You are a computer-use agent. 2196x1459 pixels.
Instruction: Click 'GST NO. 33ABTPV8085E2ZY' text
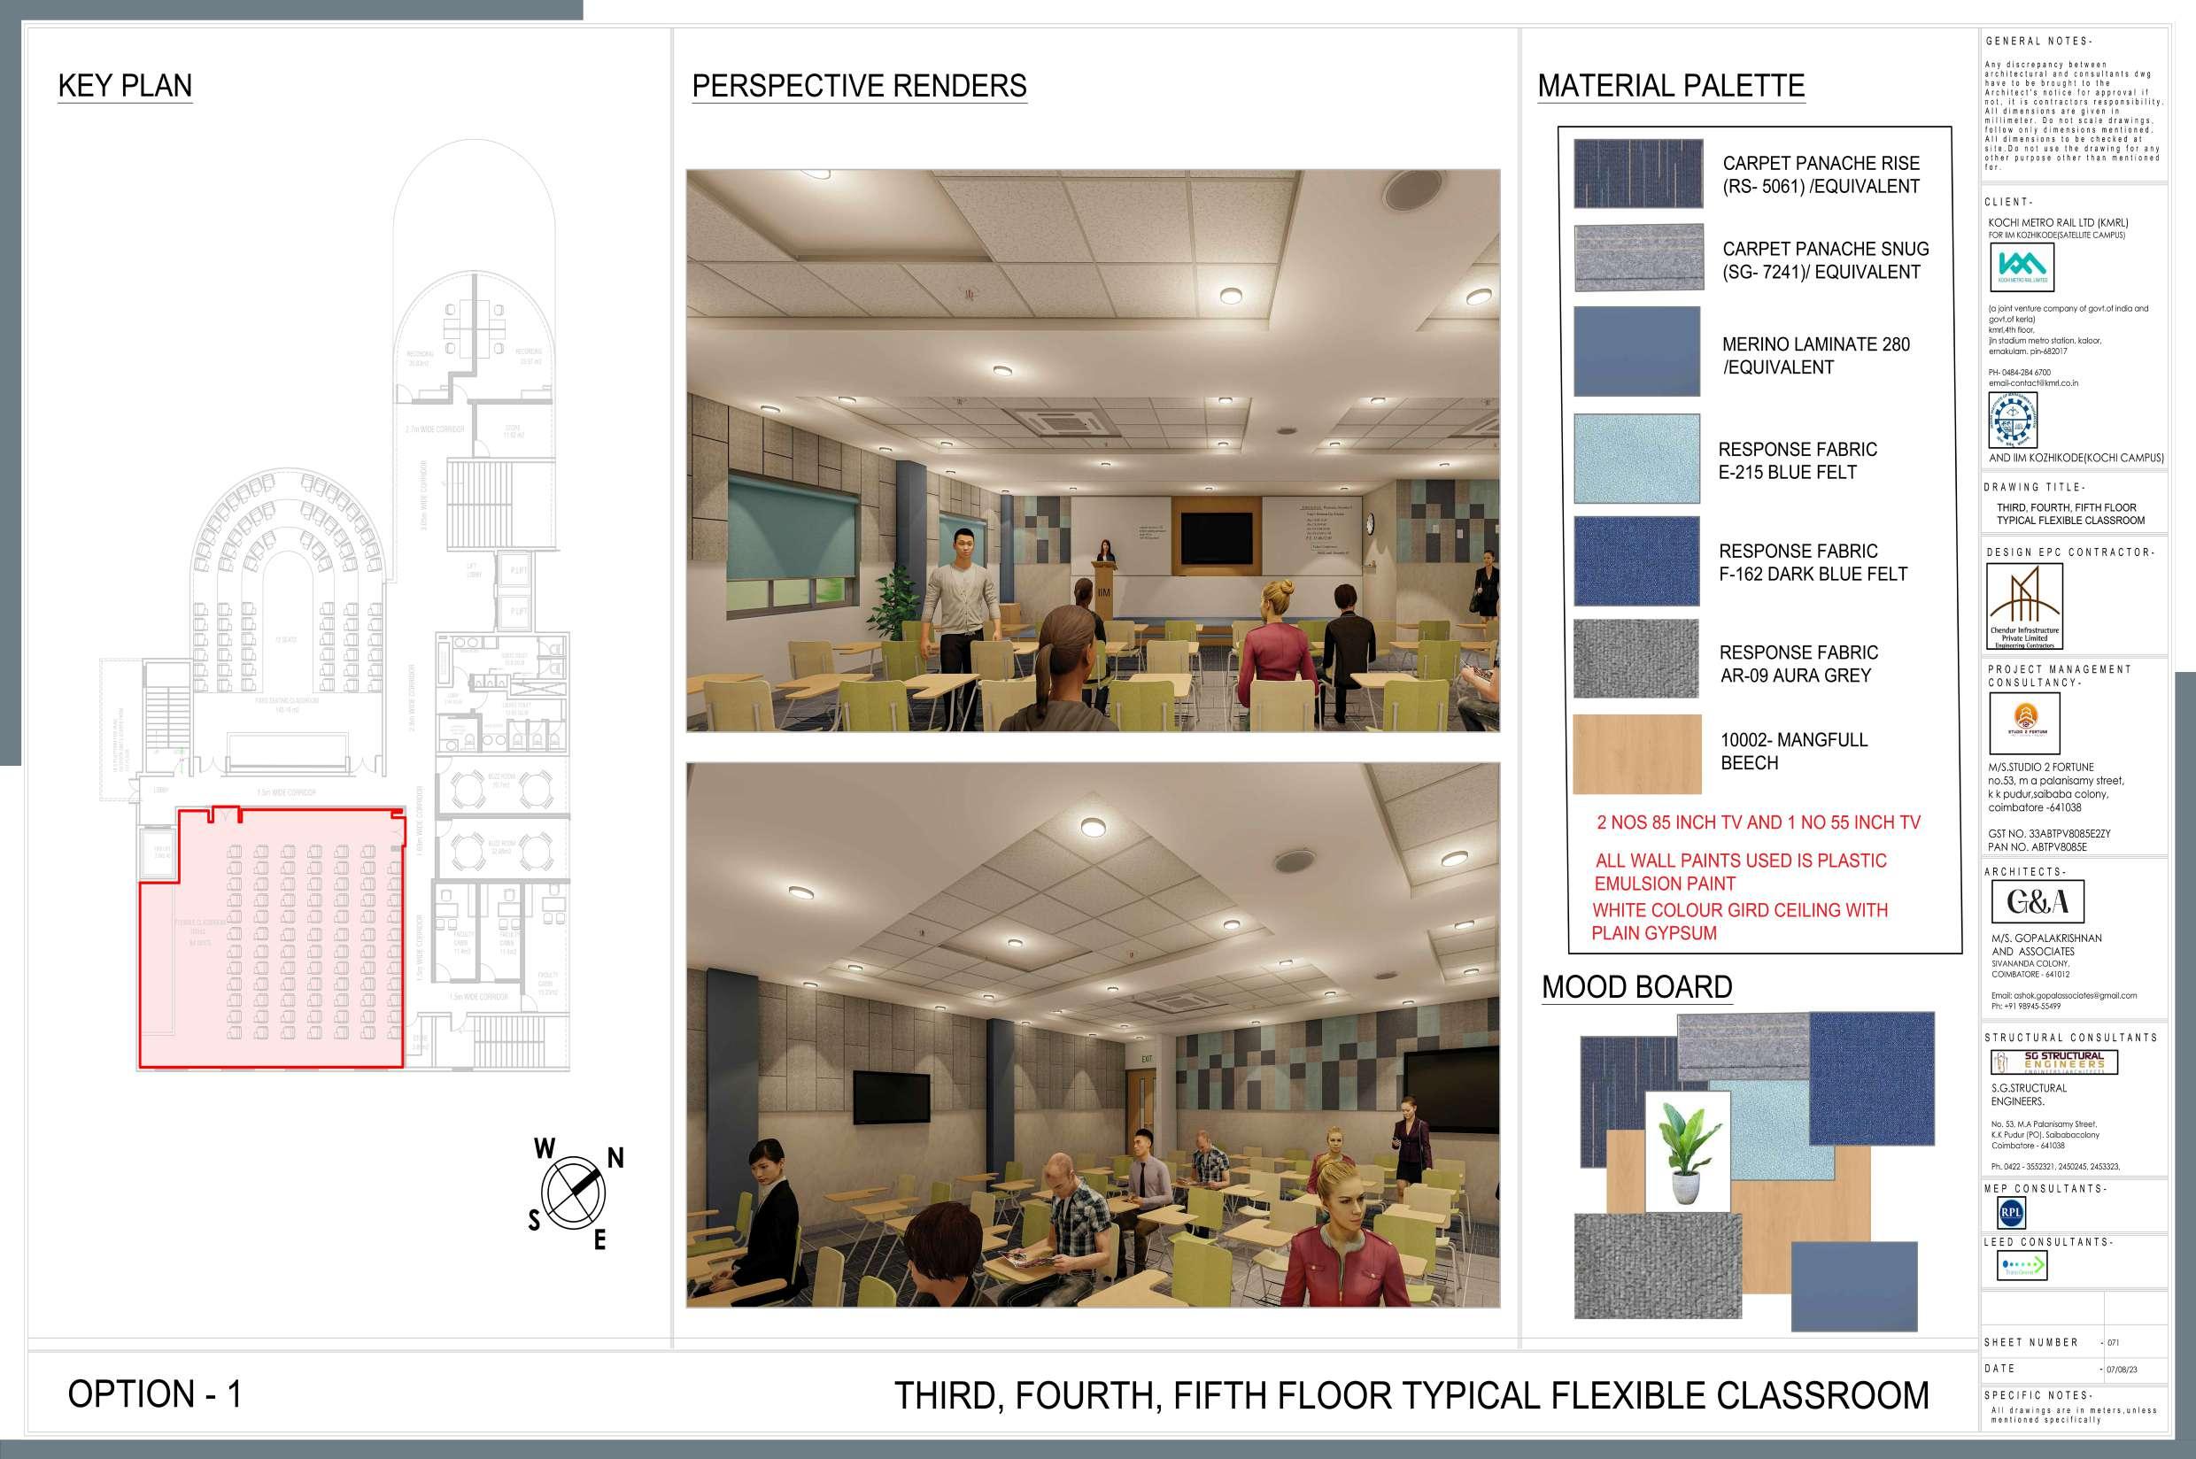[2049, 834]
